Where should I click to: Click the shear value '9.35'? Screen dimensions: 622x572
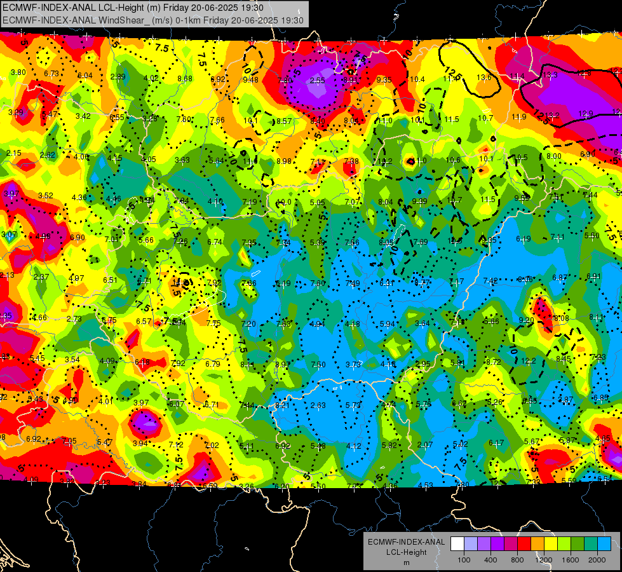click(x=384, y=80)
